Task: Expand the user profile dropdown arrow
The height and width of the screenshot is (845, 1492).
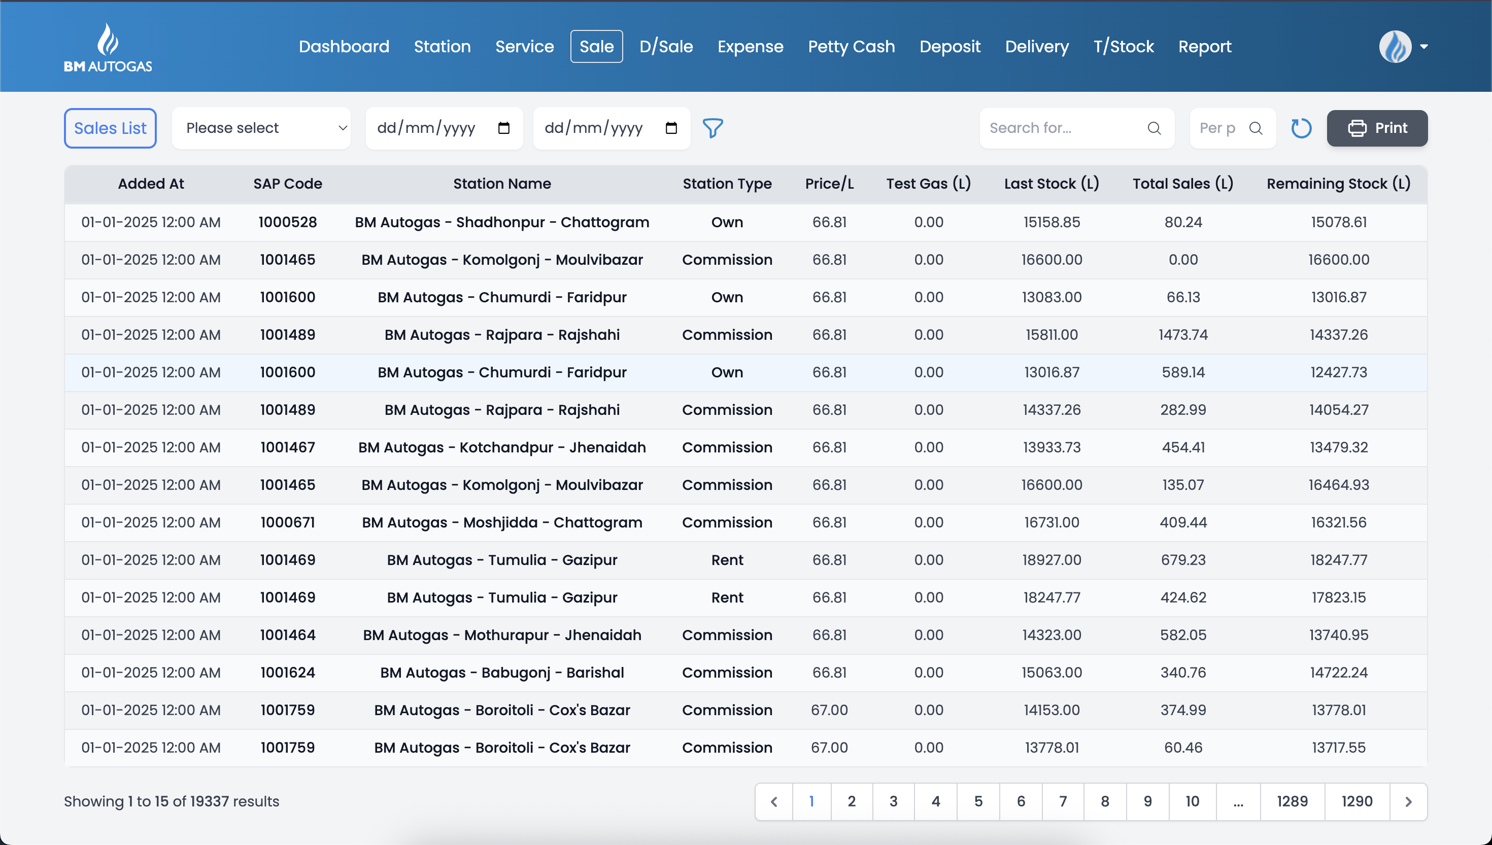Action: [x=1424, y=47]
